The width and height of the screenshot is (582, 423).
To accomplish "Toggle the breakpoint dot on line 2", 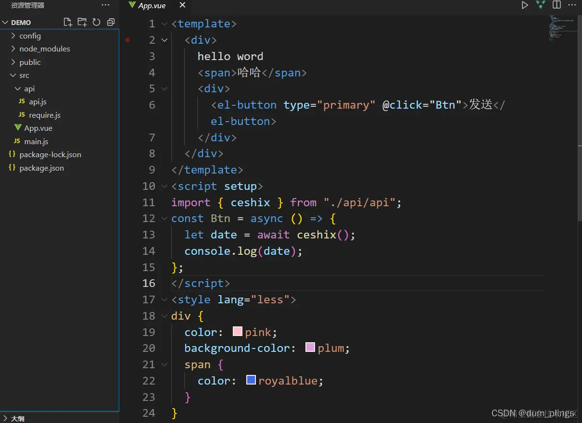I will tap(127, 40).
